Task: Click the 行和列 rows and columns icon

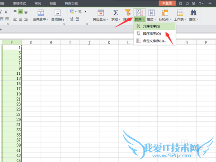Action: coord(165,13)
